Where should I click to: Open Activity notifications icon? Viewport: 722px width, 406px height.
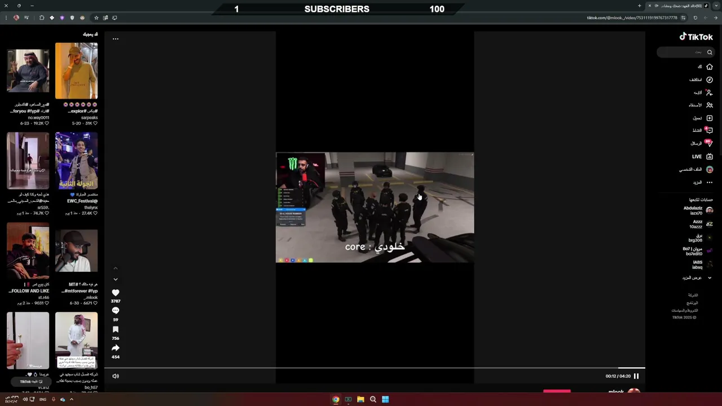[710, 130]
